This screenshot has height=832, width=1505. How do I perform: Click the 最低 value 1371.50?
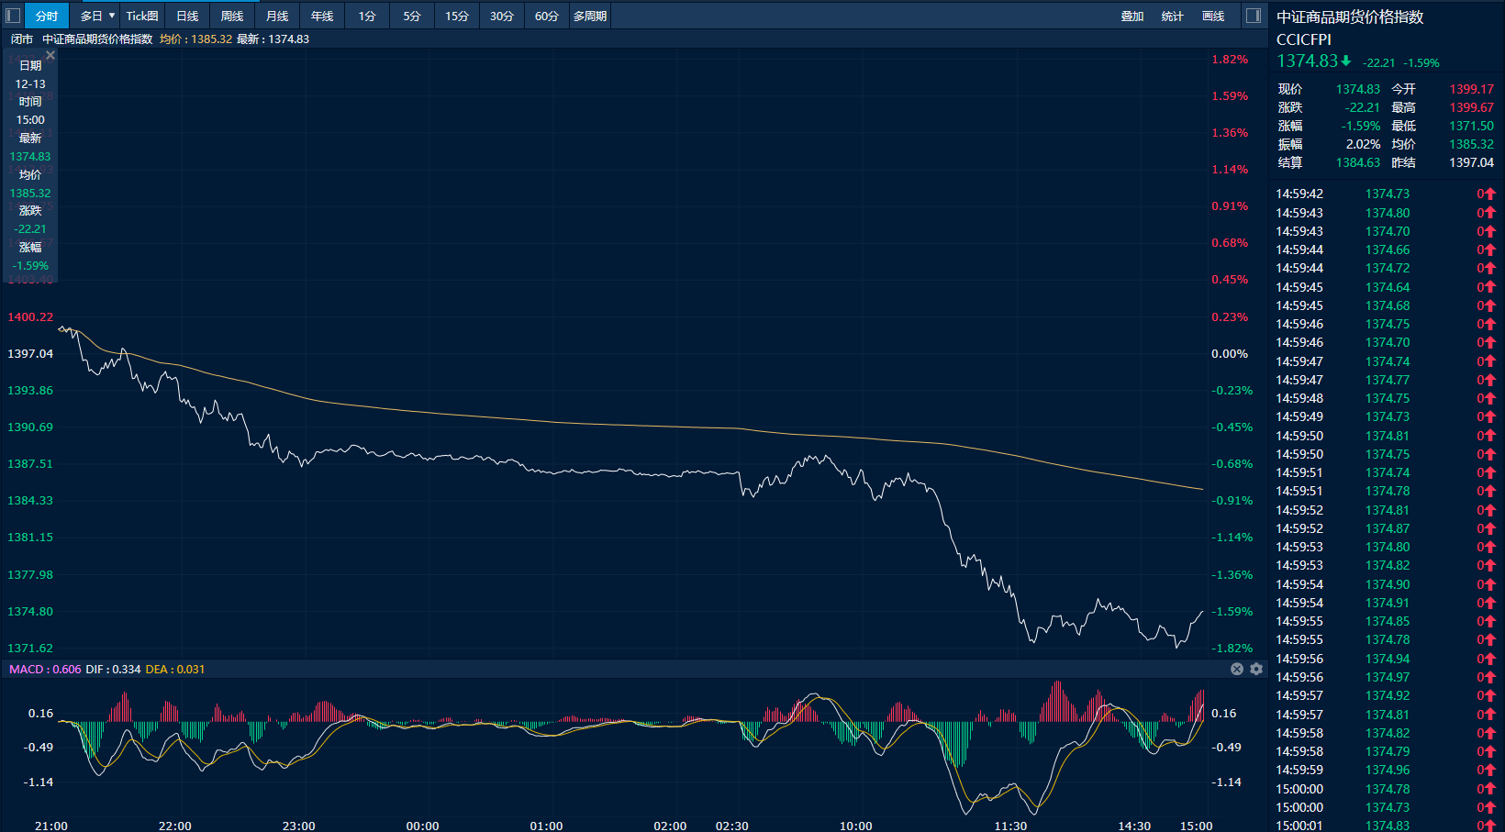pyautogui.click(x=1472, y=126)
